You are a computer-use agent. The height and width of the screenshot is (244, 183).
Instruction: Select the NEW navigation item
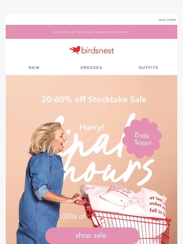click(34, 67)
